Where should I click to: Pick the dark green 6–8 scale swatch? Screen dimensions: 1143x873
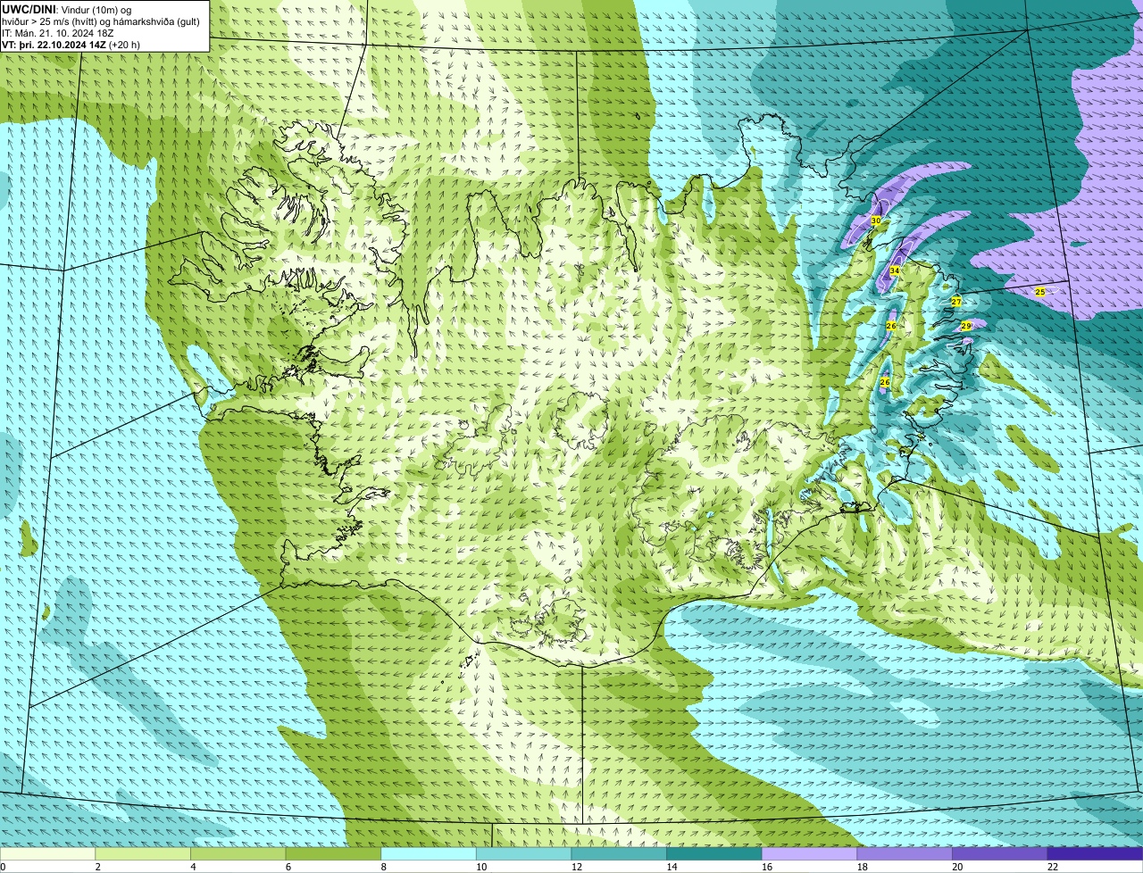pyautogui.click(x=333, y=853)
